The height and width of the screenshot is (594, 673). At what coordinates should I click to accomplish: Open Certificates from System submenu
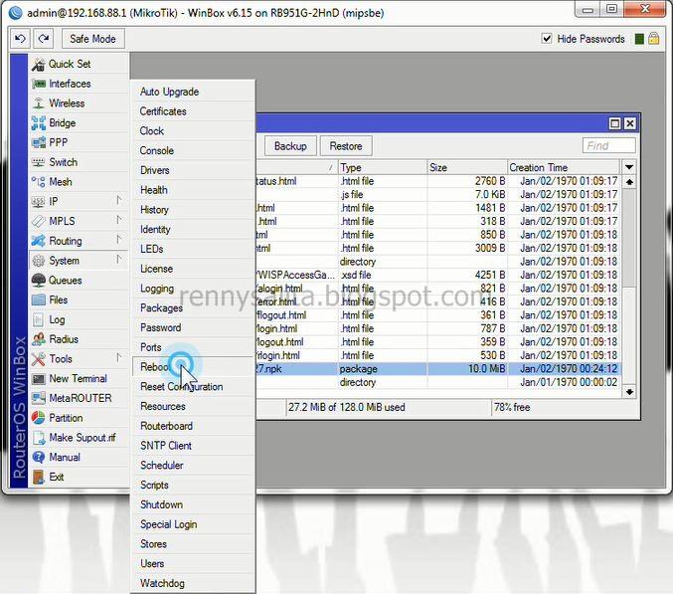[193, 111]
